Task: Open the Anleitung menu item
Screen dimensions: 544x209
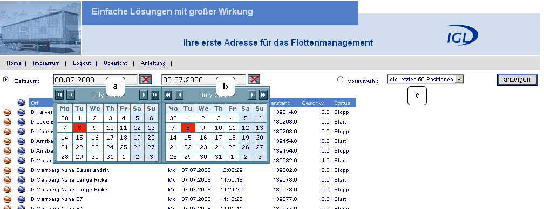Action: [153, 63]
